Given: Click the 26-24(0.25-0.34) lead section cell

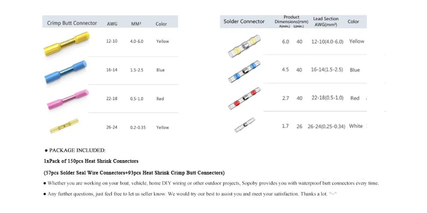Looking at the screenshot, I should click(x=326, y=127).
